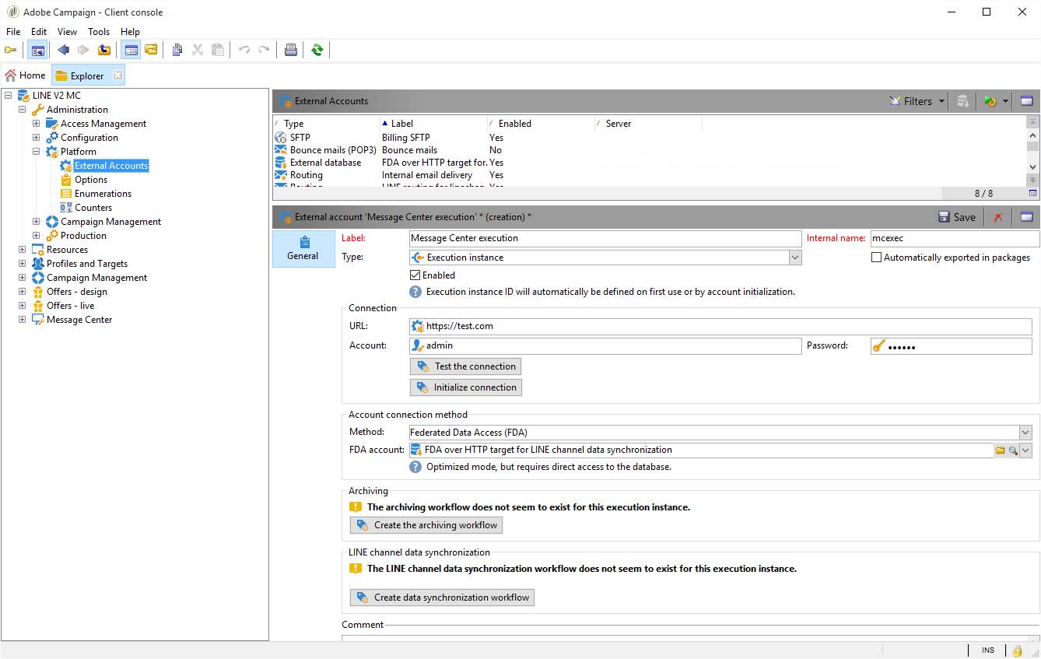This screenshot has height=659, width=1041.
Task: Go back with the blue left arrow
Action: 63,50
